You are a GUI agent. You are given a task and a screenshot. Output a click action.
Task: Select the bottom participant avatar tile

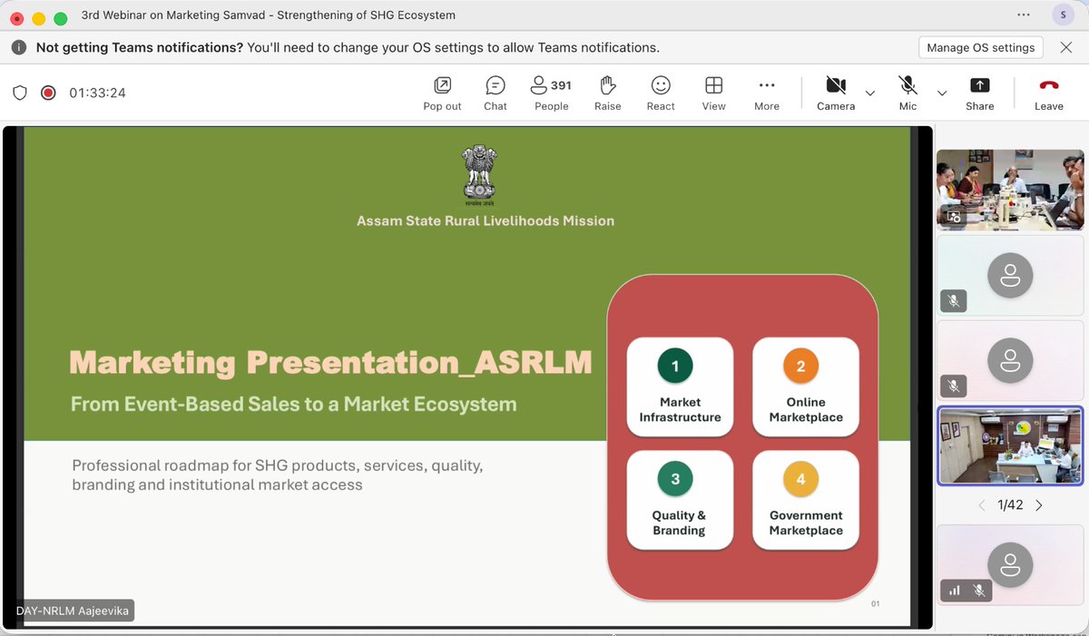tap(1010, 565)
